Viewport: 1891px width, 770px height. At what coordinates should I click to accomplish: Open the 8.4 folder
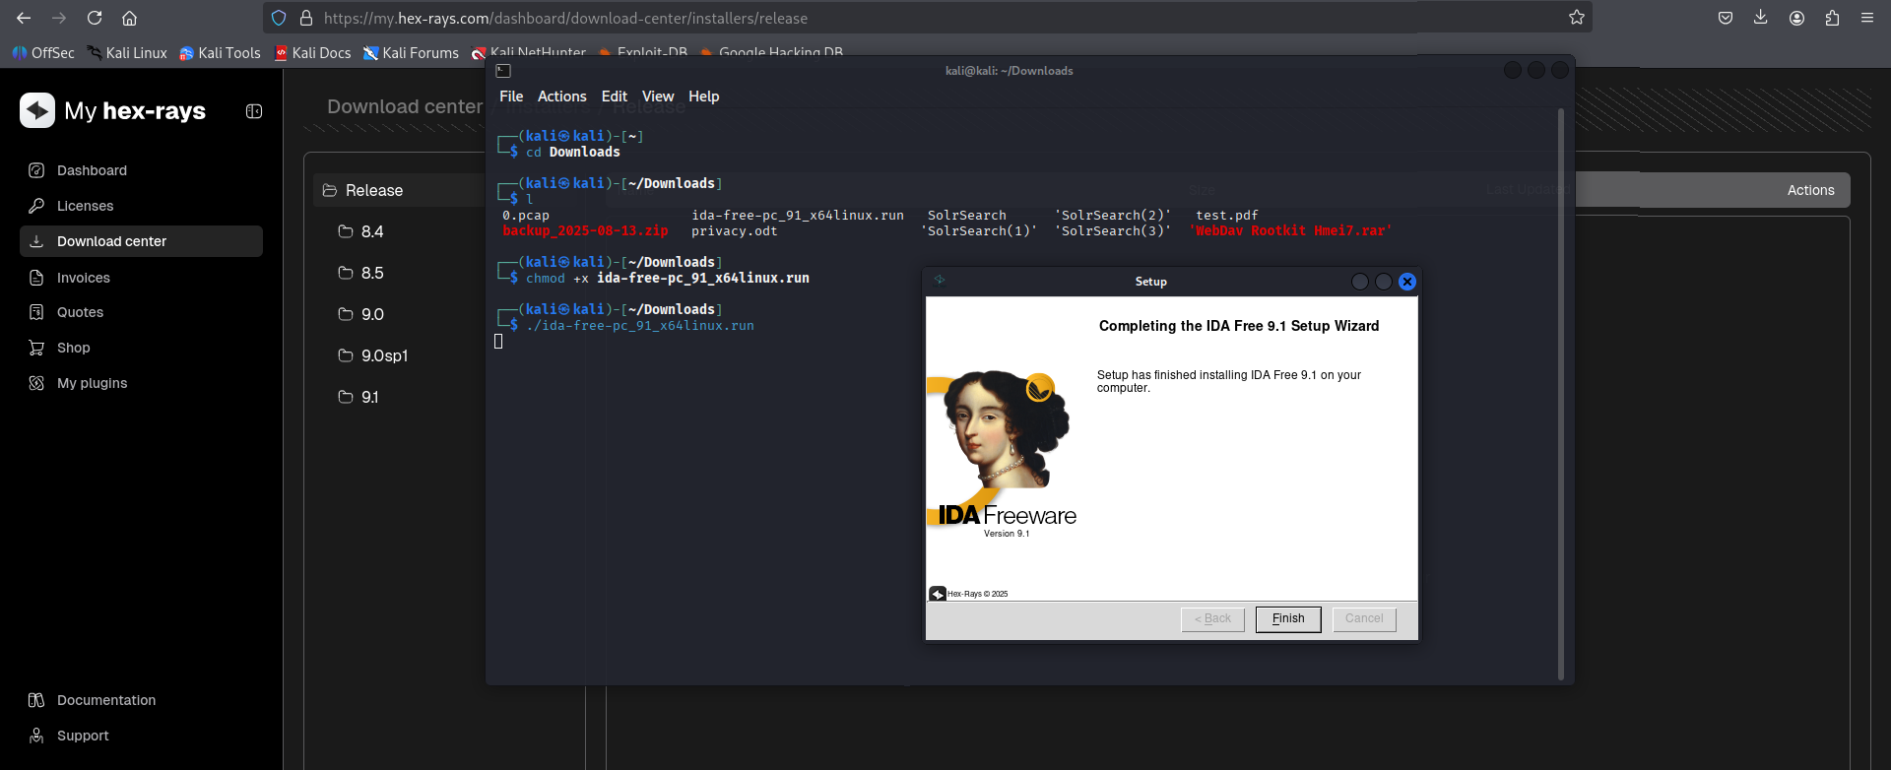tap(361, 231)
